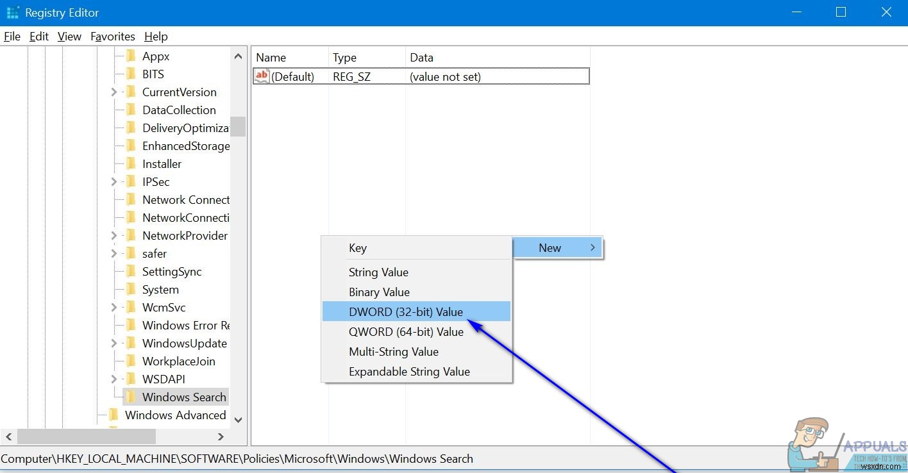
Task: Expand the IPSec key chevron
Action: [x=113, y=181]
